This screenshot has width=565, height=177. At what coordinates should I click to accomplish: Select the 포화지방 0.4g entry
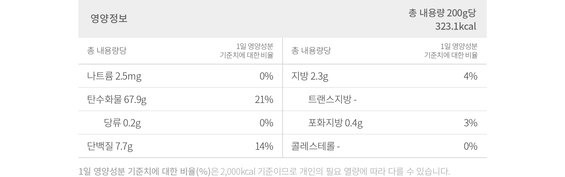[335, 123]
